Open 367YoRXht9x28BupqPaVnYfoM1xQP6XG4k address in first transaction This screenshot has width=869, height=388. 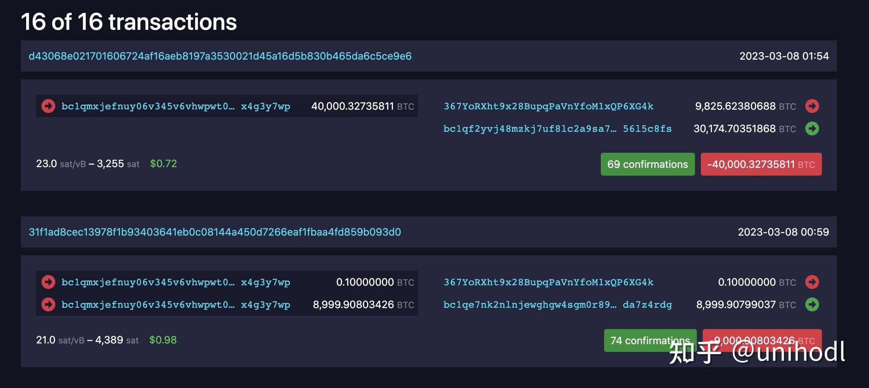pos(549,106)
